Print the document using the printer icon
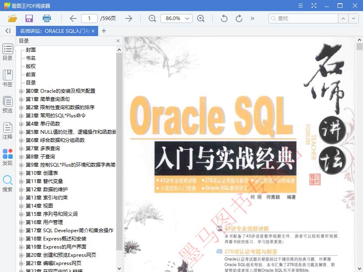Screen dimensions: 363x272 (46, 18)
